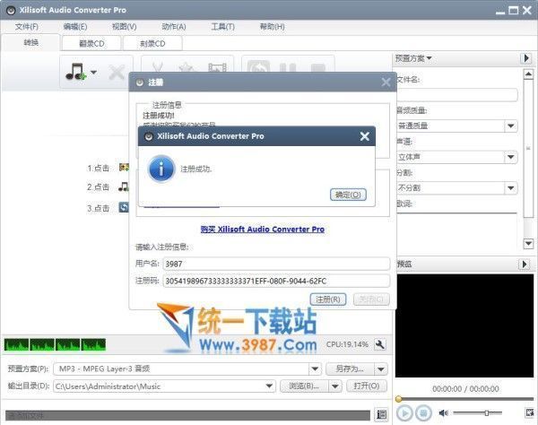Click the wrench settings icon near CPU usage
Viewport: 538px width, 425px height.
tap(379, 344)
